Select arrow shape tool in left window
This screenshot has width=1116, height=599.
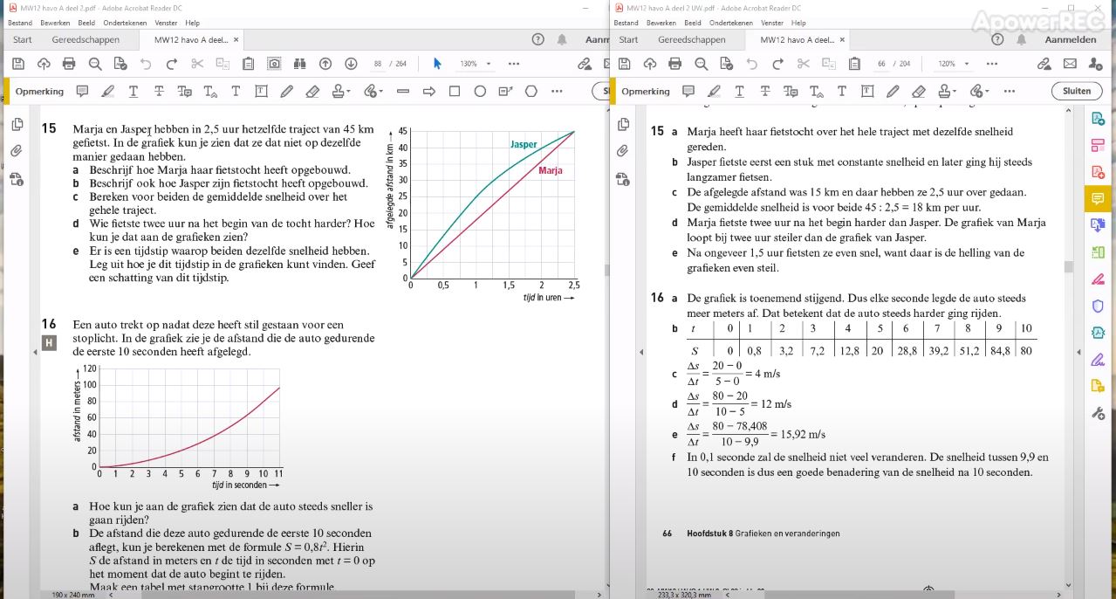pos(428,91)
